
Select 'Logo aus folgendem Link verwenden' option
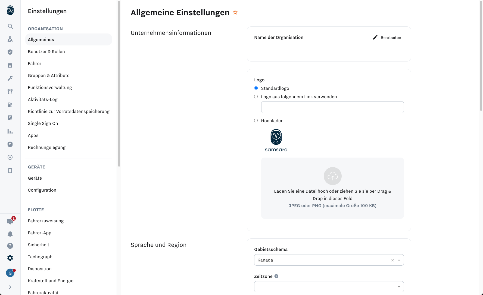pos(256,97)
